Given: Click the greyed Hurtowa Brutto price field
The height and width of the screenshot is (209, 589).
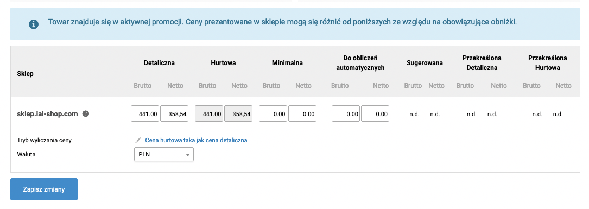Looking at the screenshot, I should point(209,113).
